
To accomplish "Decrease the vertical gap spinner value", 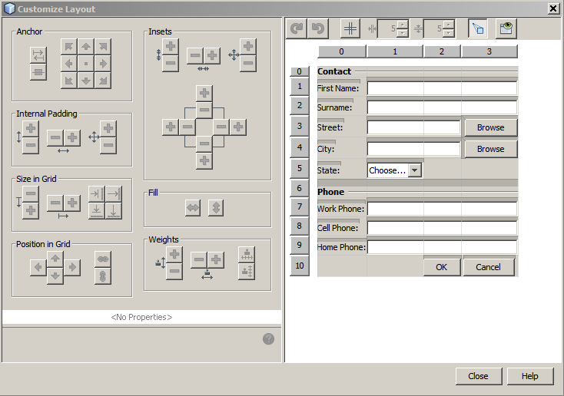I will pos(449,33).
